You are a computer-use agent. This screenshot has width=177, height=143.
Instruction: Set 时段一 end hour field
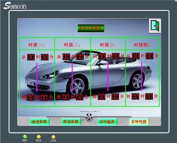tap(30, 97)
